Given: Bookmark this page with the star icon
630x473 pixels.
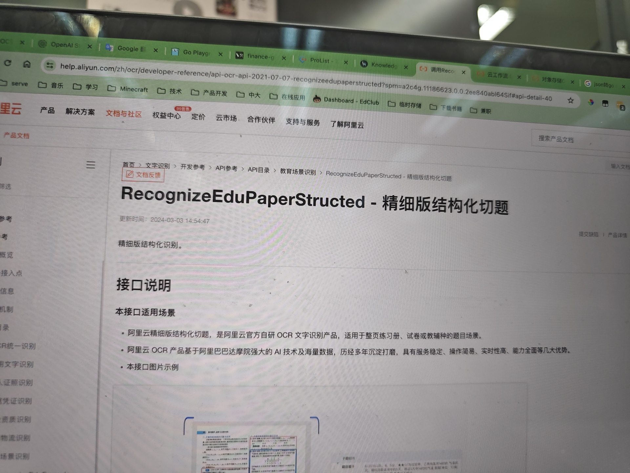Looking at the screenshot, I should pos(571,101).
